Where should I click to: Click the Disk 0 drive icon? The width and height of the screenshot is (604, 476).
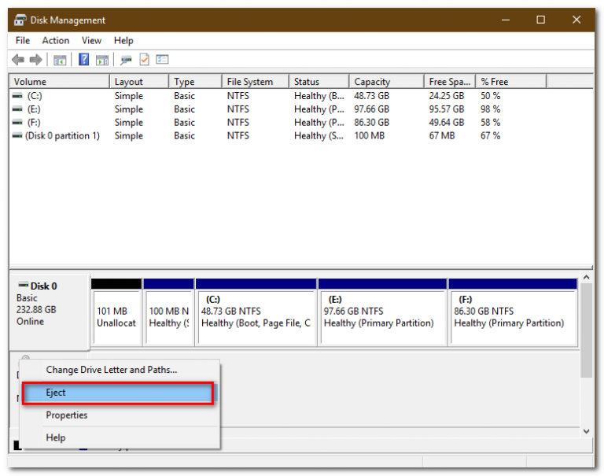[23, 286]
